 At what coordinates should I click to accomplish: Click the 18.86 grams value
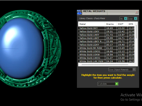[109, 51]
